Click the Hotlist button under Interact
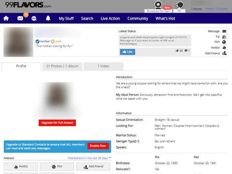232x174 pixels. (21, 166)
